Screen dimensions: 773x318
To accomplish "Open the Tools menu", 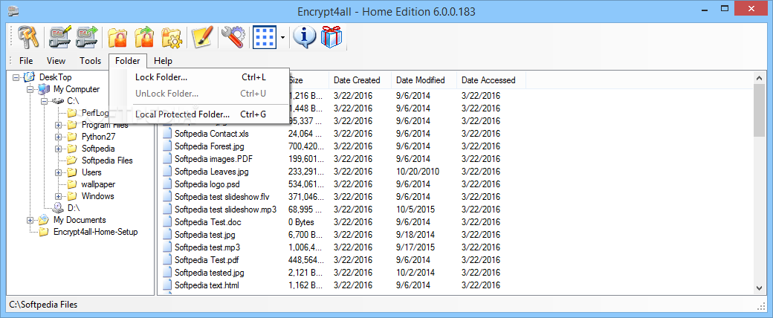I will 90,61.
